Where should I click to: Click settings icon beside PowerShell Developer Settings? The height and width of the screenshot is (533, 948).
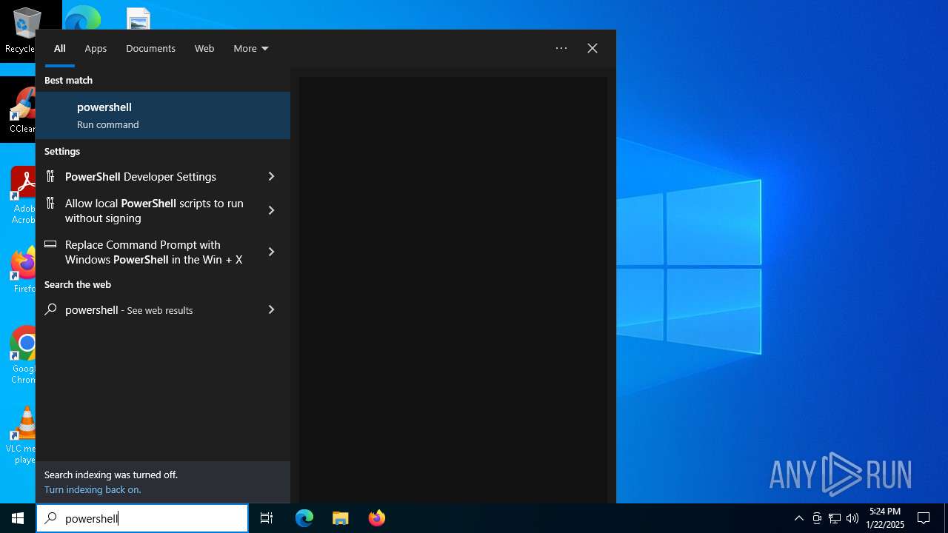[50, 176]
